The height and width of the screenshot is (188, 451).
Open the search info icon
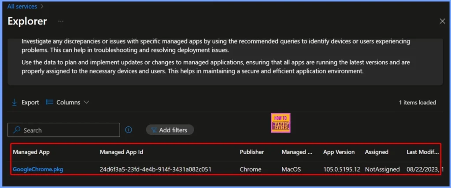[129, 130]
